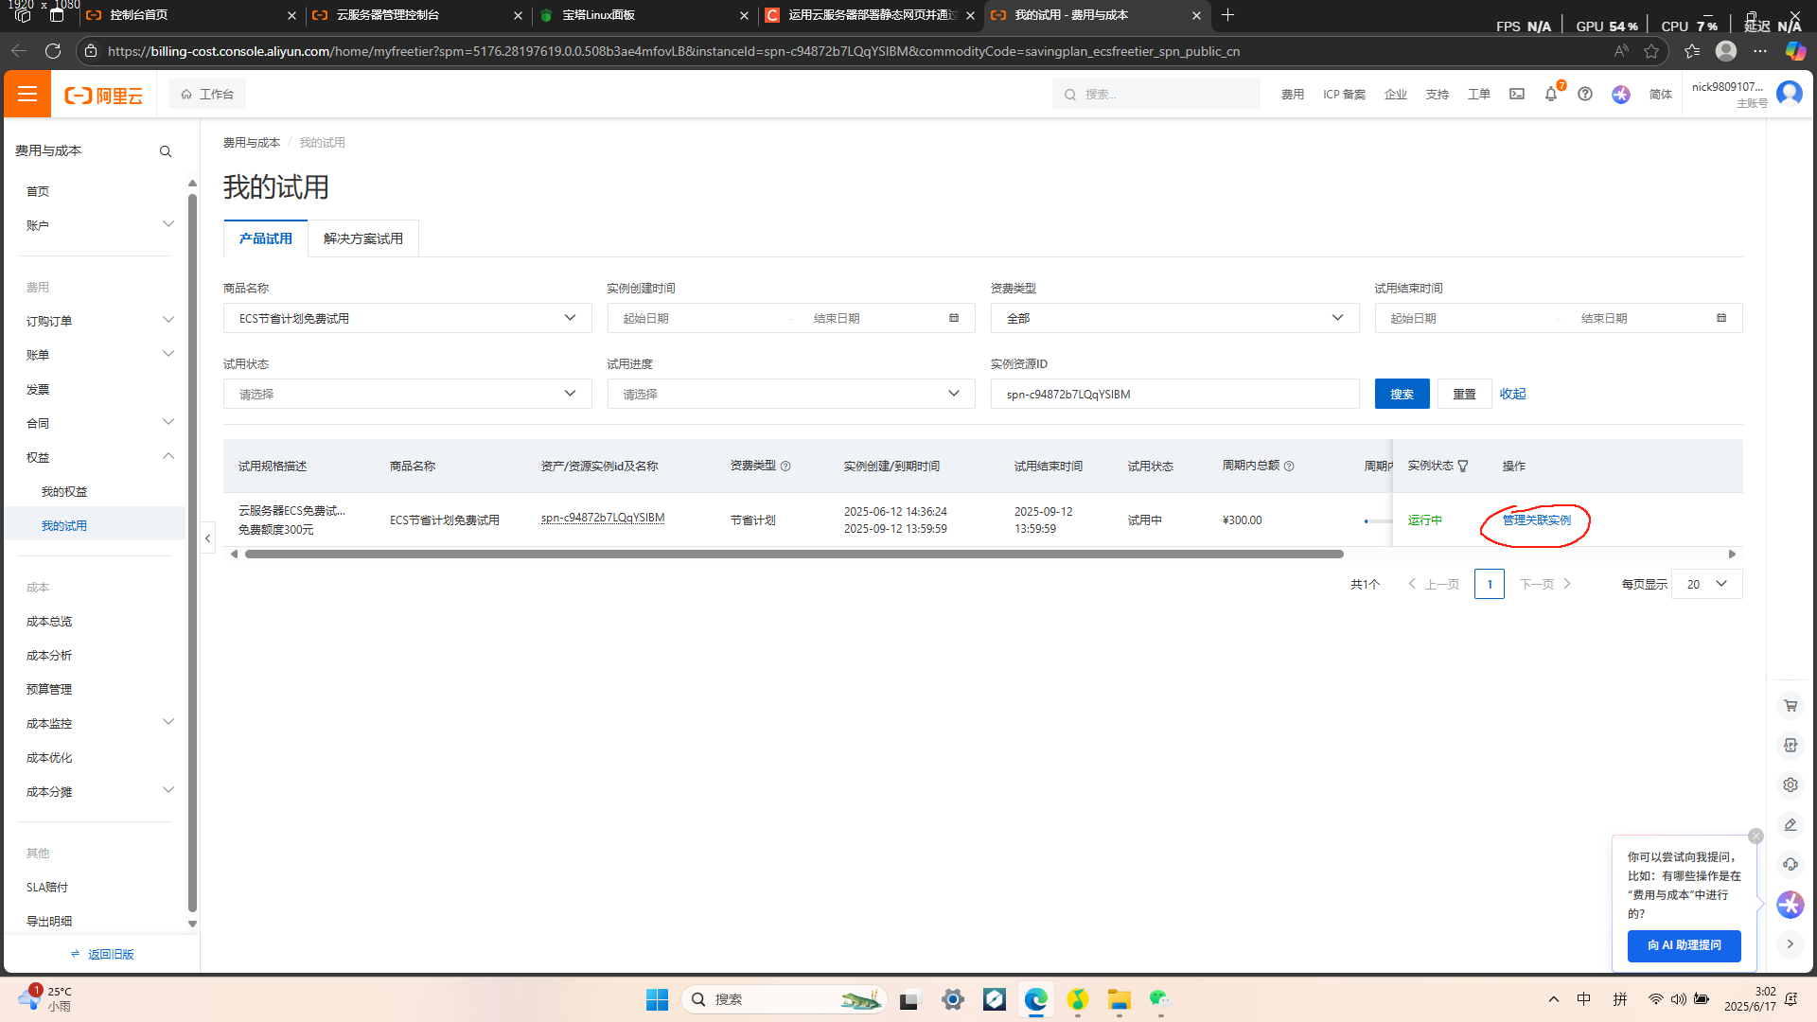Open feedback edit icon in right sidebar

pos(1791,824)
